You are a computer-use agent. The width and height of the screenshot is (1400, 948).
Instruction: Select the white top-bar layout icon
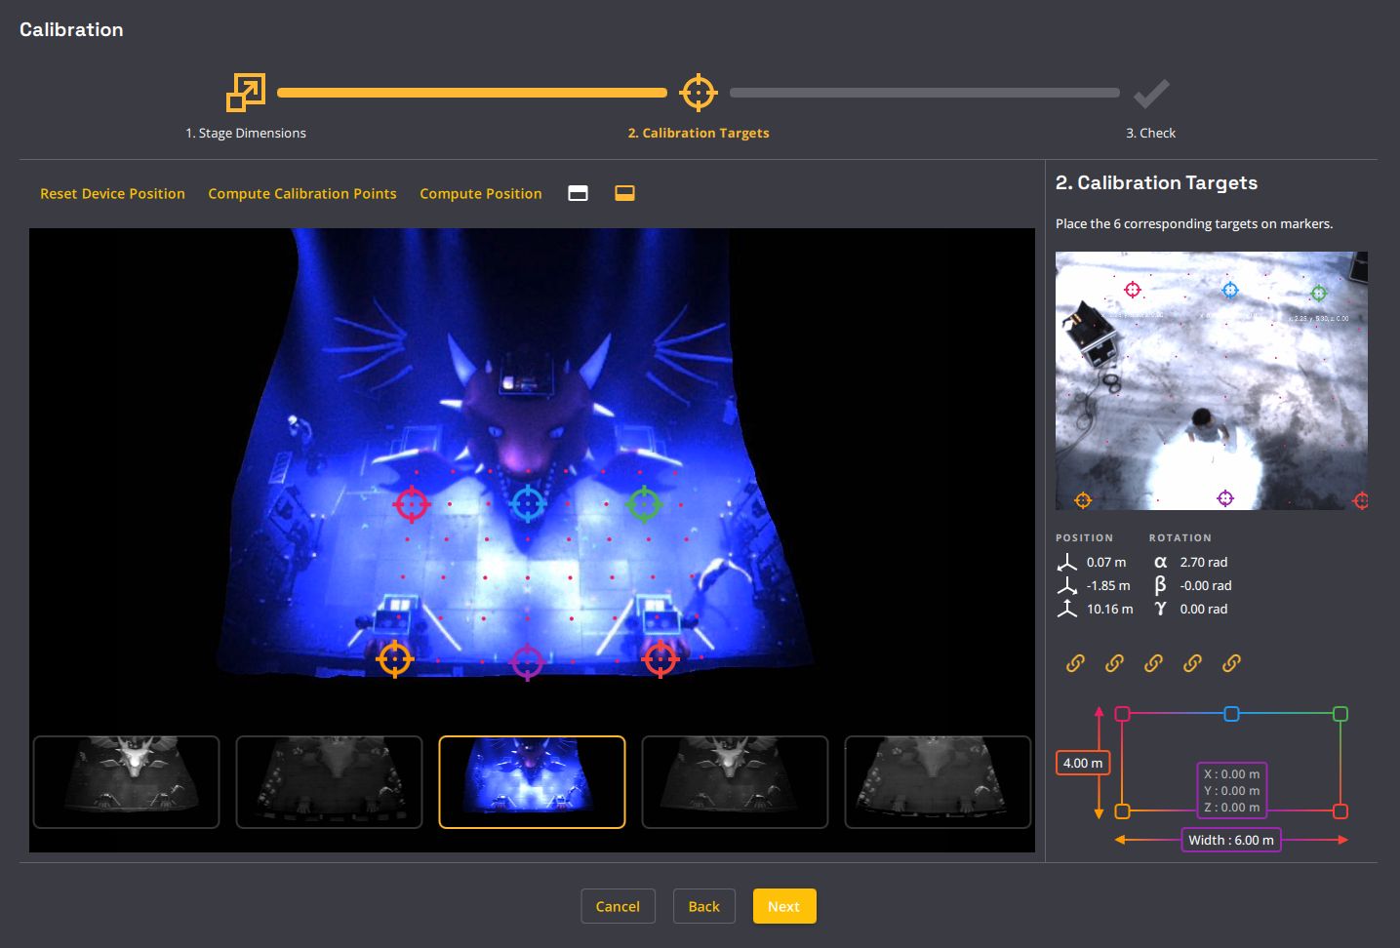click(x=578, y=193)
